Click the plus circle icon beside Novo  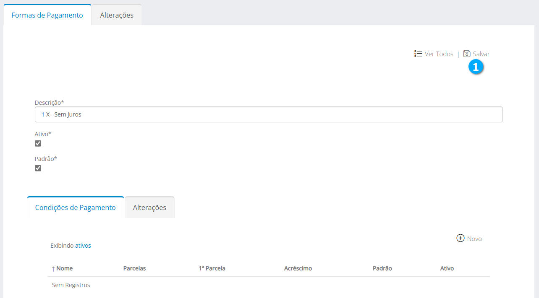coord(461,238)
